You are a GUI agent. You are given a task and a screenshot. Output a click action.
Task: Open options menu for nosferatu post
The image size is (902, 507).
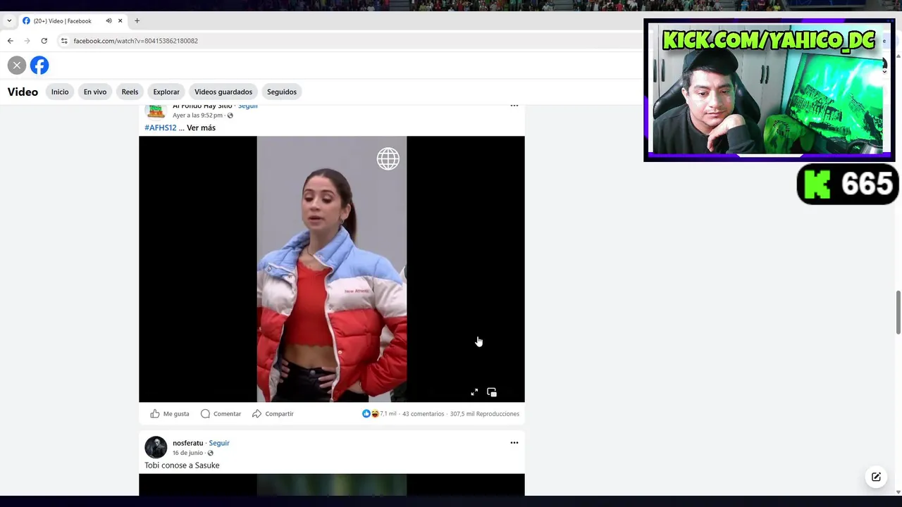[514, 443]
